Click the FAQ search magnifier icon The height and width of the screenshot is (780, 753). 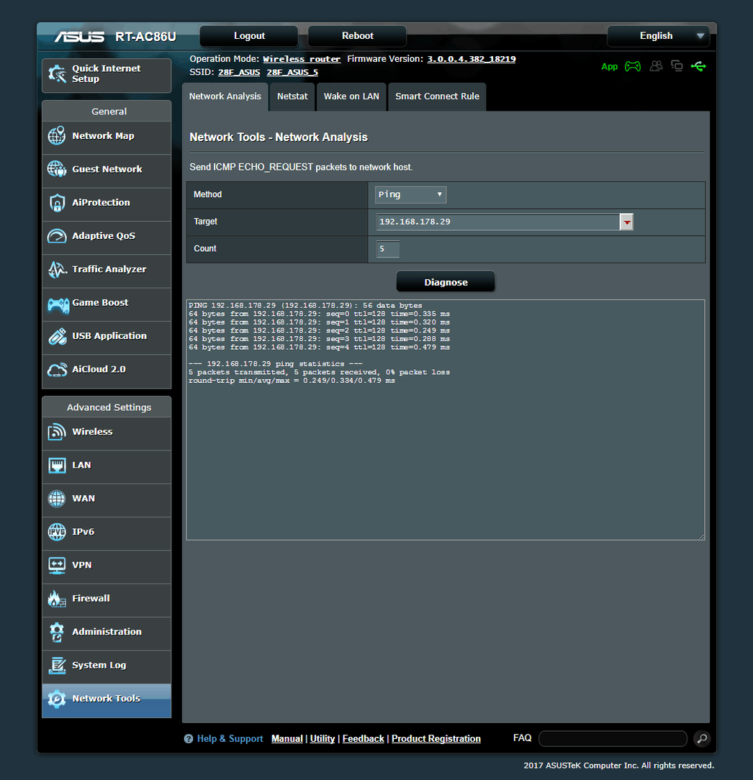pyautogui.click(x=702, y=739)
